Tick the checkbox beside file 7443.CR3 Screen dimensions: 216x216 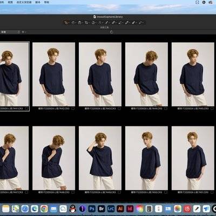tap(119, 109)
